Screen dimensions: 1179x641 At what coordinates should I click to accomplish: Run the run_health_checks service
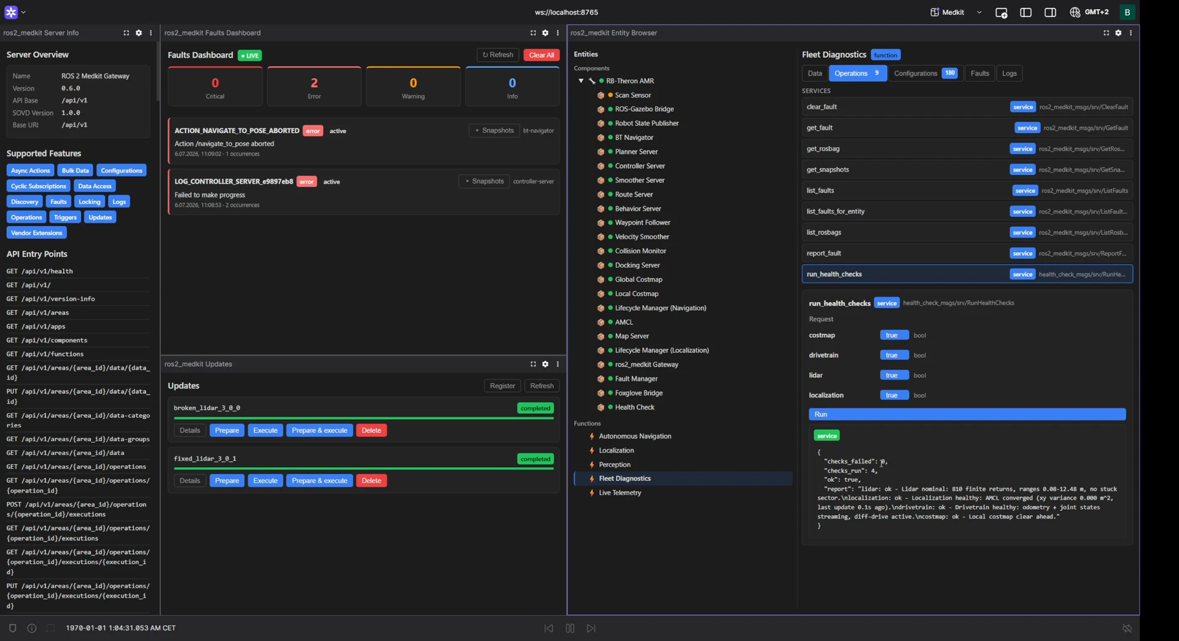coord(967,414)
